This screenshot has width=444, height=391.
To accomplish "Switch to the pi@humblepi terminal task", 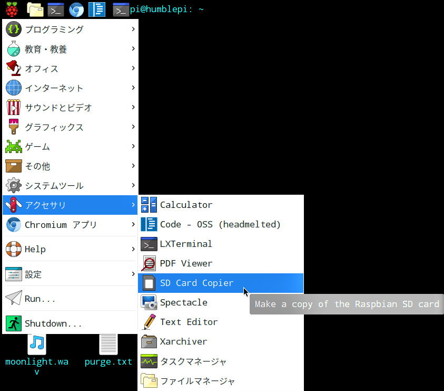I will pyautogui.click(x=158, y=9).
